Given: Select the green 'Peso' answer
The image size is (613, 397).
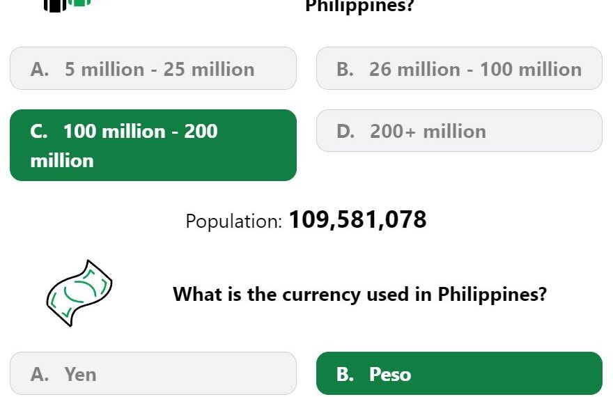Looking at the screenshot, I should (459, 373).
